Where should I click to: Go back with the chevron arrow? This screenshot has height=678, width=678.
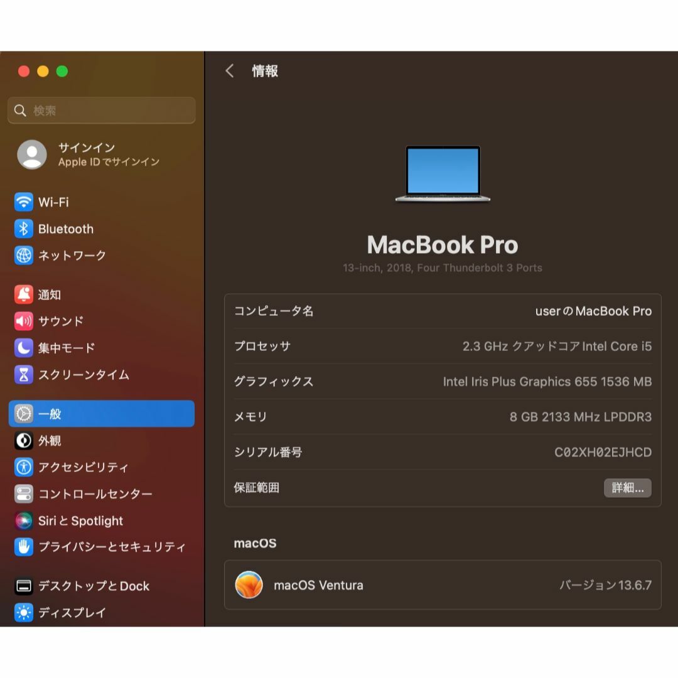click(x=230, y=71)
